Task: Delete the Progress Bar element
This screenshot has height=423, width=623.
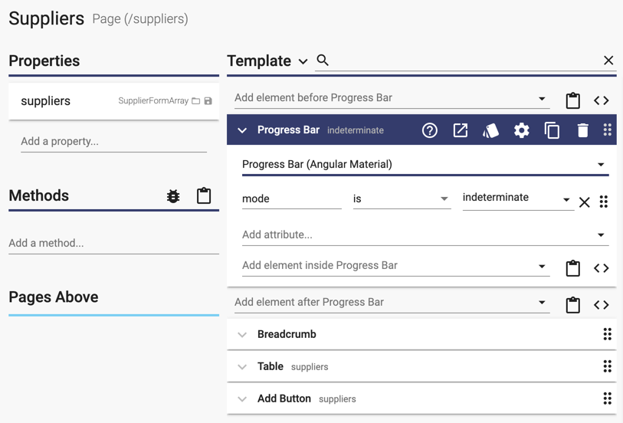Action: pyautogui.click(x=582, y=130)
